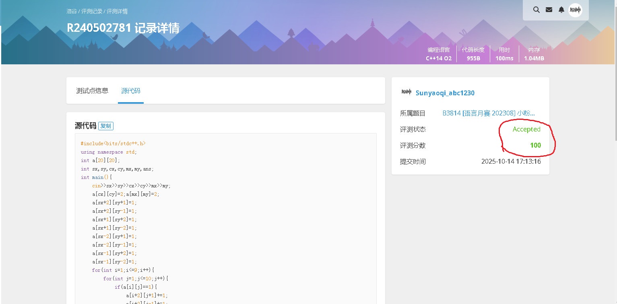Click the 955B code length stat

click(x=473, y=58)
